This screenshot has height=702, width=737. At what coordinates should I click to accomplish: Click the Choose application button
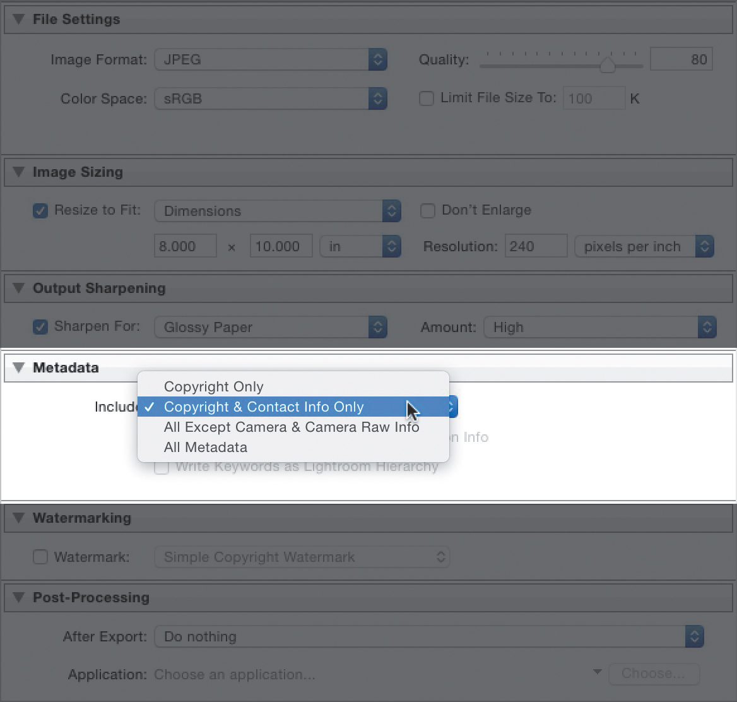653,674
